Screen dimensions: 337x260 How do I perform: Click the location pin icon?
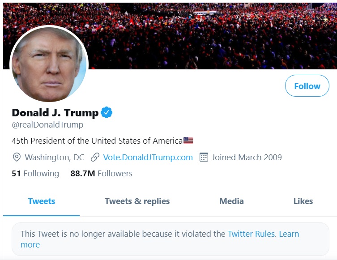[x=17, y=157]
